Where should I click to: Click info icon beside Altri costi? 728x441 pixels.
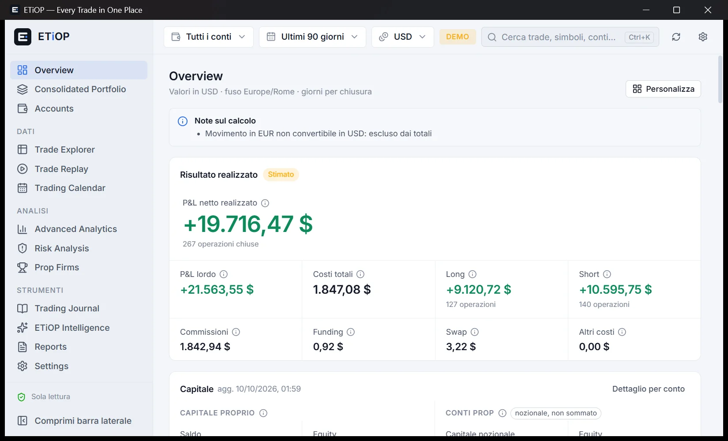point(622,332)
